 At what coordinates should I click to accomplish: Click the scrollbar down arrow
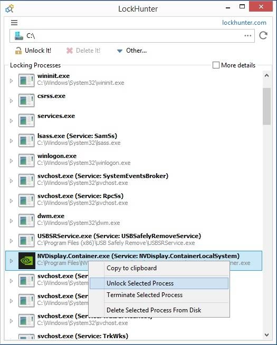tap(266, 335)
